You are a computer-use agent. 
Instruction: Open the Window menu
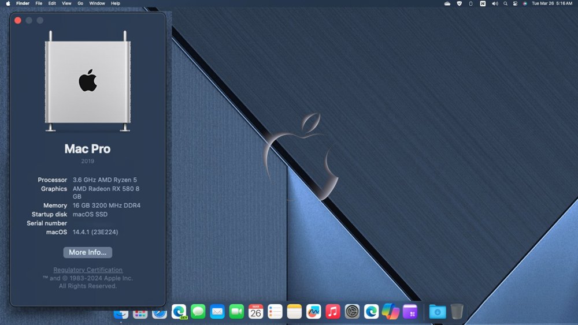pyautogui.click(x=97, y=3)
